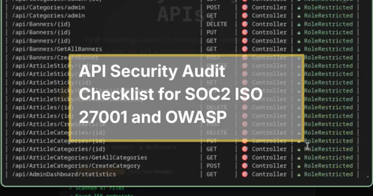Click RoleRestricted in the /api/AdminDashboard/statistics row
373x196 pixels.
coord(328,174)
